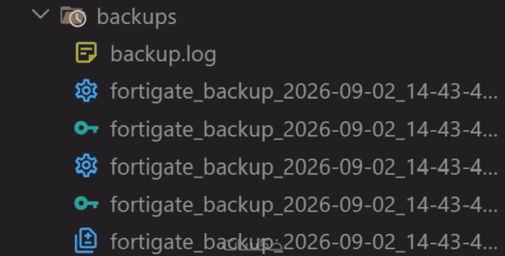Image resolution: width=505 pixels, height=256 pixels.
Task: Click the first blue gear file icon
Action: [x=86, y=91]
